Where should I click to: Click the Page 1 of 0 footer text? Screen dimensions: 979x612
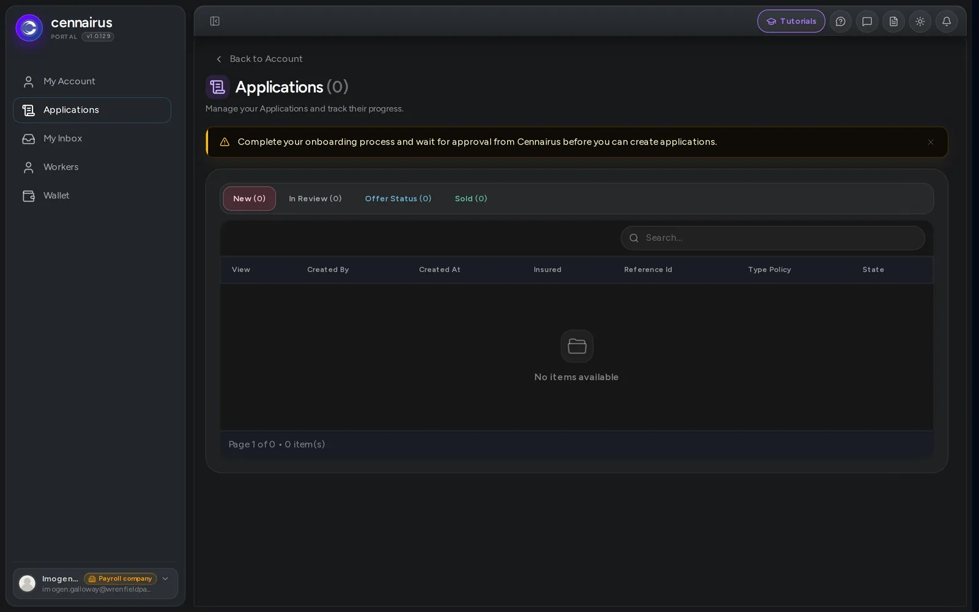277,445
